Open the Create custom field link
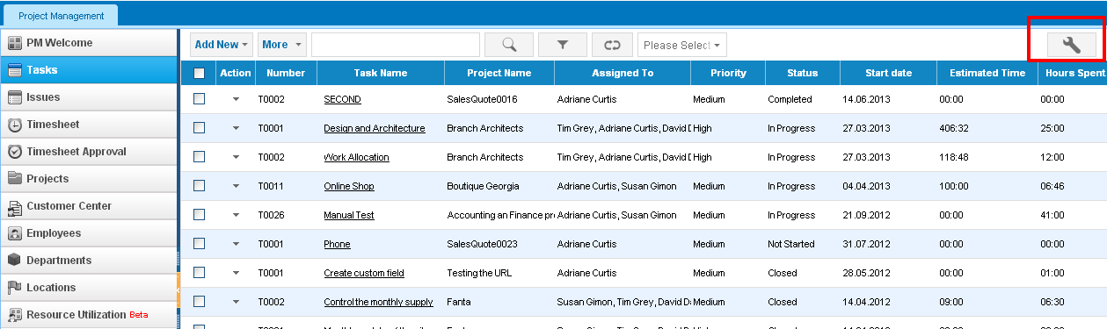 pyautogui.click(x=364, y=274)
